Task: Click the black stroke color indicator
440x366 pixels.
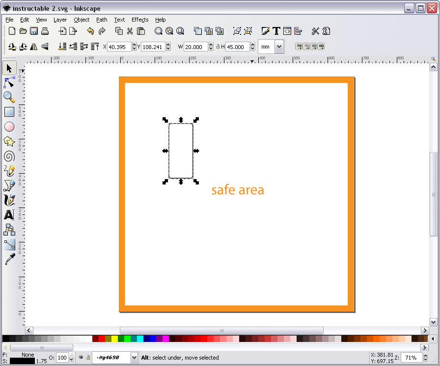Action: (22, 361)
